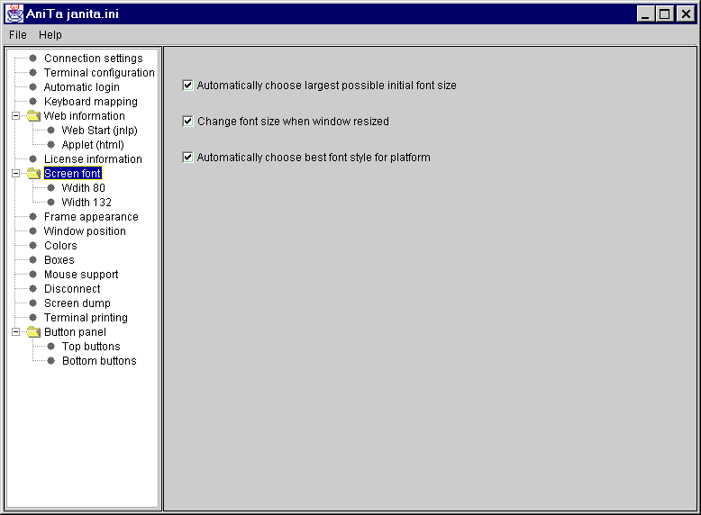Click the Web information folder icon

point(33,116)
